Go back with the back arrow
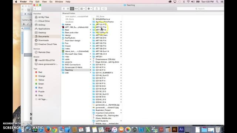The image size is (237, 133). point(35,9)
